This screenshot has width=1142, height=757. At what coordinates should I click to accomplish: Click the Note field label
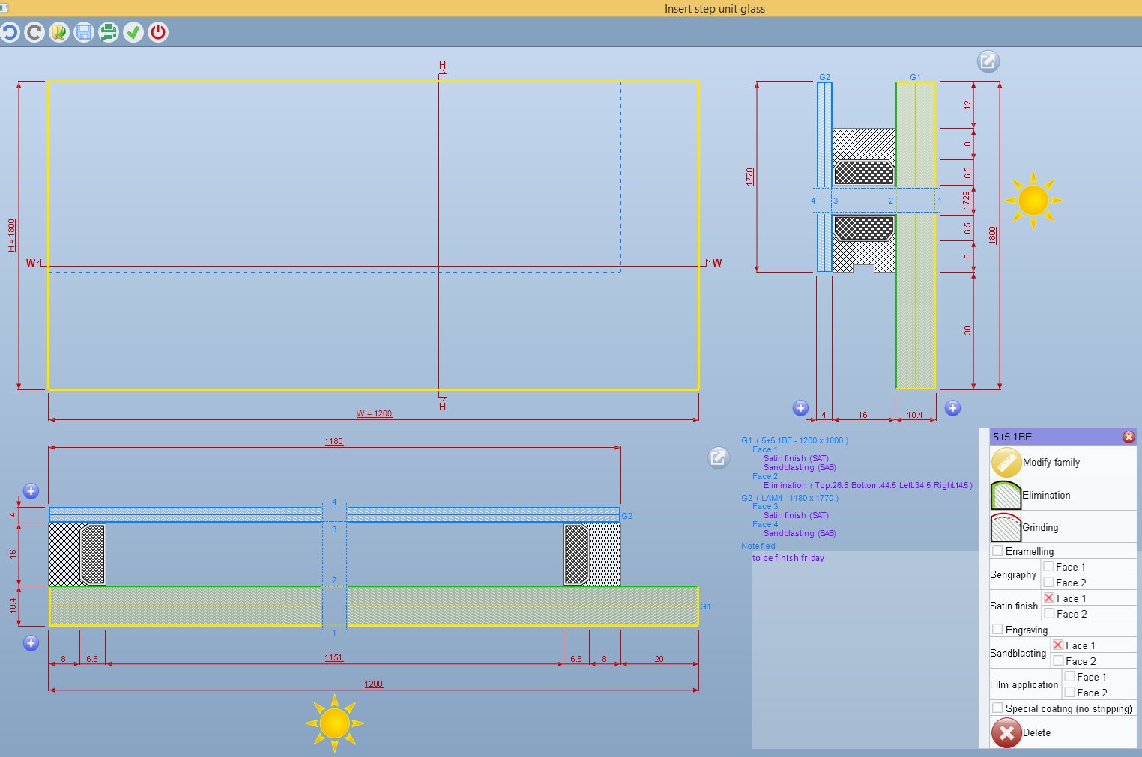(758, 546)
